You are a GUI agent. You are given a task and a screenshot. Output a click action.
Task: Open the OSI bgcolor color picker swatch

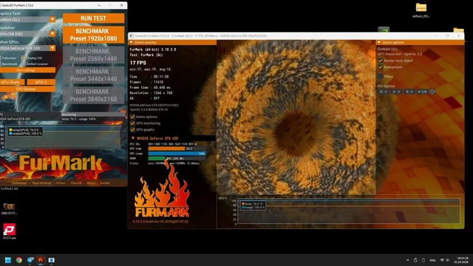[432, 92]
